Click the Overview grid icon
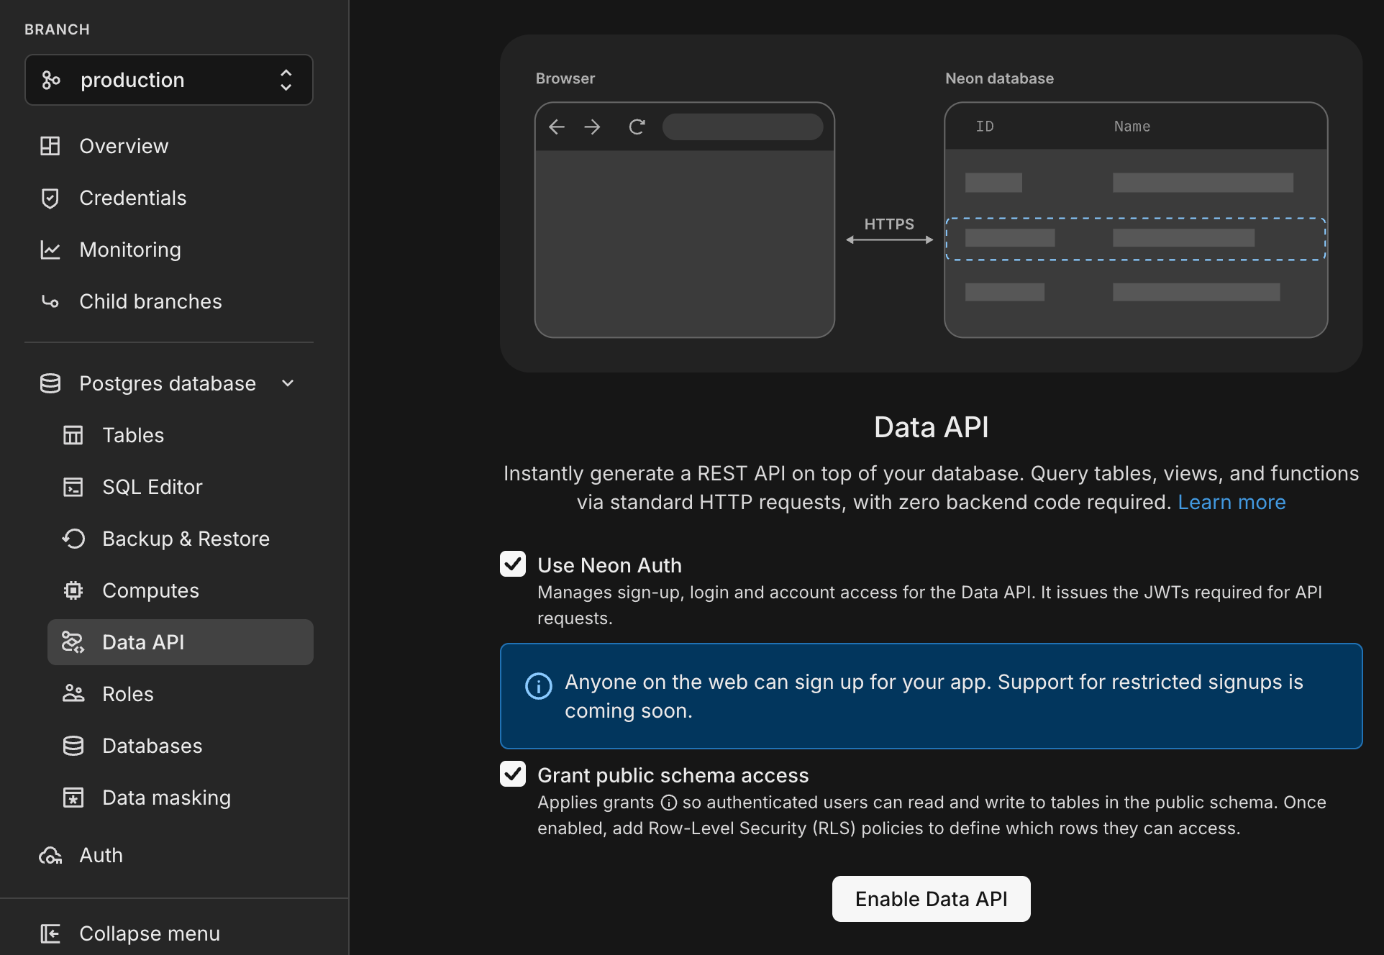This screenshot has height=955, width=1384. click(x=50, y=146)
